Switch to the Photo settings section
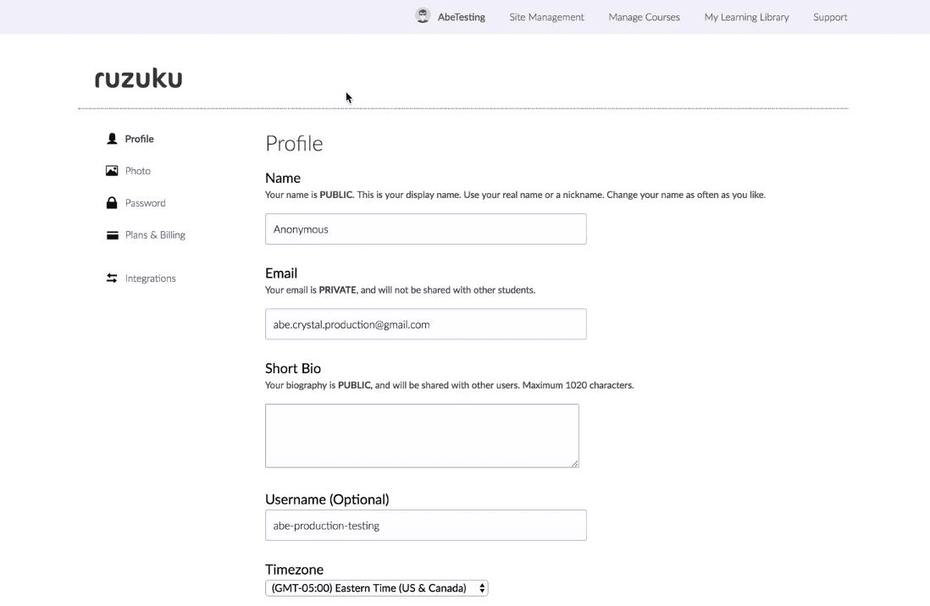Image resolution: width=930 pixels, height=606 pixels. [x=138, y=171]
